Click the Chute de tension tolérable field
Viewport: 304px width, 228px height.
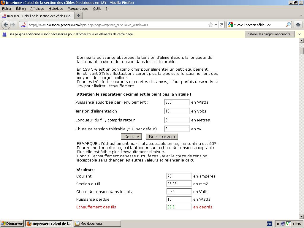(177, 129)
